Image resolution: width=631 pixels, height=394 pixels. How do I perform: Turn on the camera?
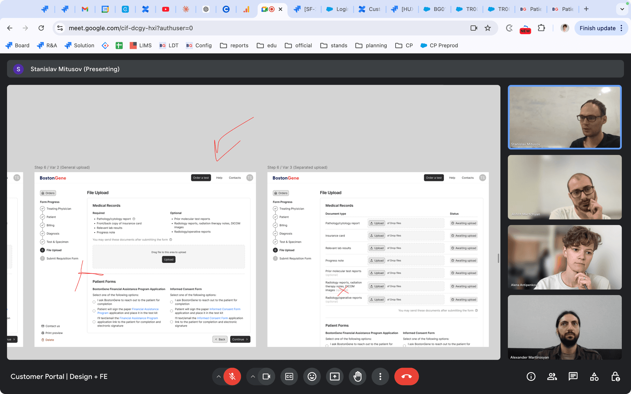267,376
